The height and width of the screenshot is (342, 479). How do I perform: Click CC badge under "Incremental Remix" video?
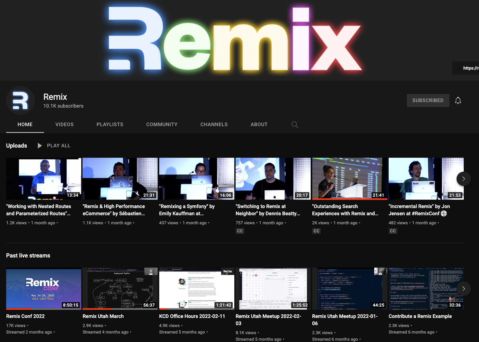click(x=393, y=231)
